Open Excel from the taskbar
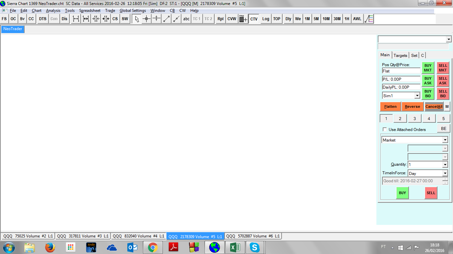Screen dimensions: 453x254 coord(235,247)
